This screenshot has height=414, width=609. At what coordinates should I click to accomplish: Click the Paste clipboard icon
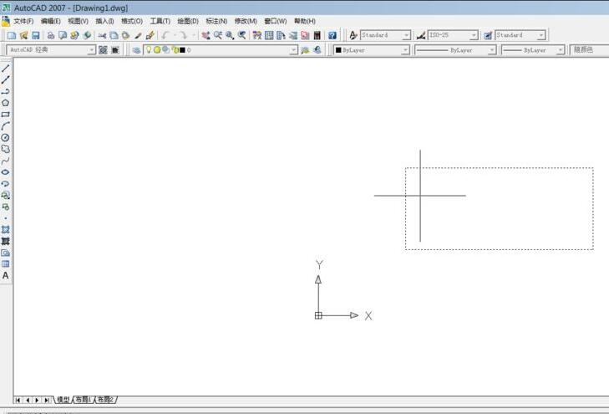(x=126, y=35)
